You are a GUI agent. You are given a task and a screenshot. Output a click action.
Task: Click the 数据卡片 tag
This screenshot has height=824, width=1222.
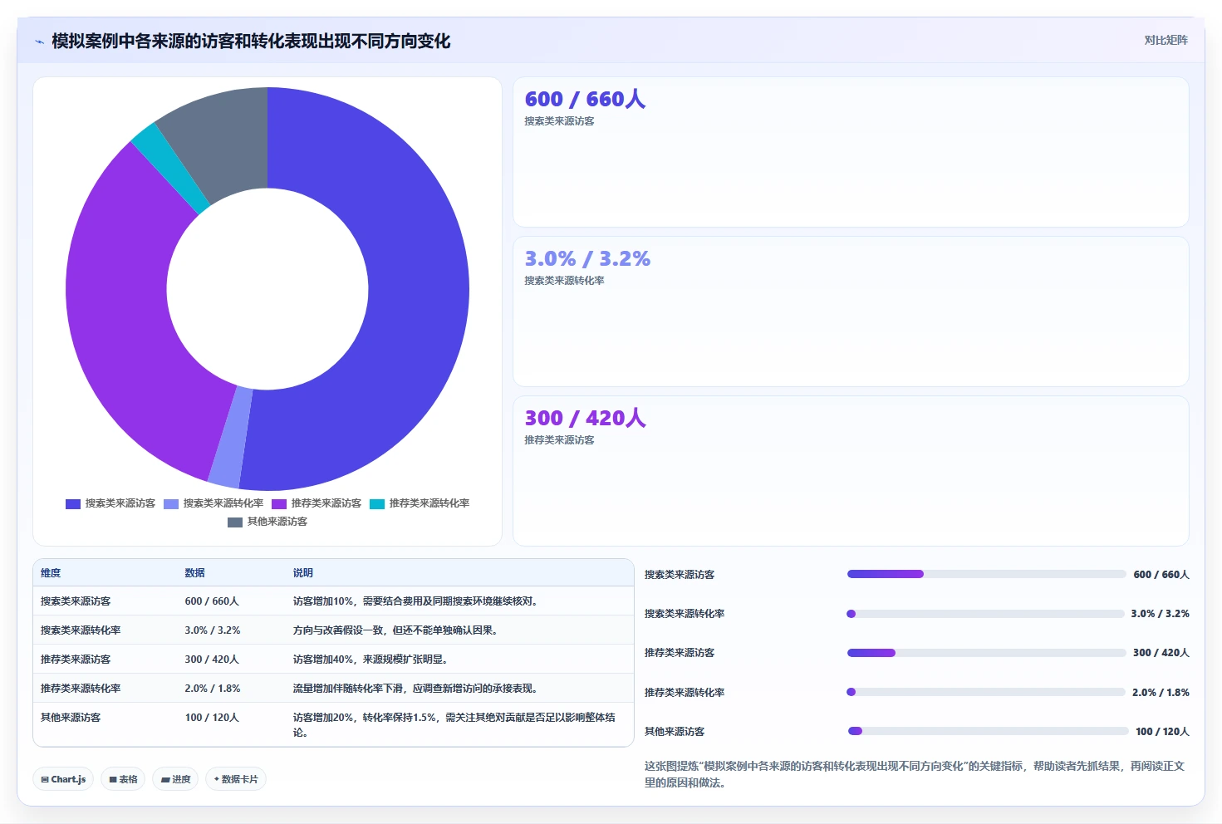[236, 779]
